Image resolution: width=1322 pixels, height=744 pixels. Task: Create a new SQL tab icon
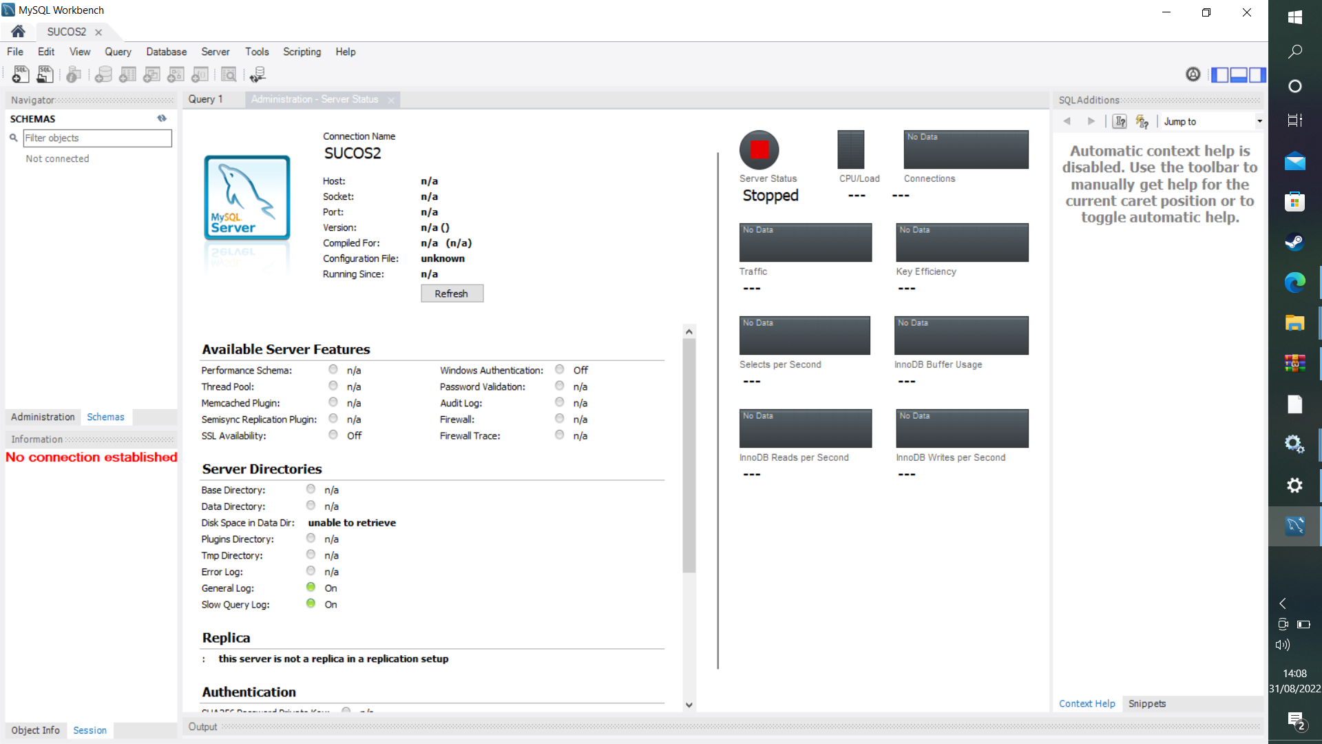(x=21, y=74)
